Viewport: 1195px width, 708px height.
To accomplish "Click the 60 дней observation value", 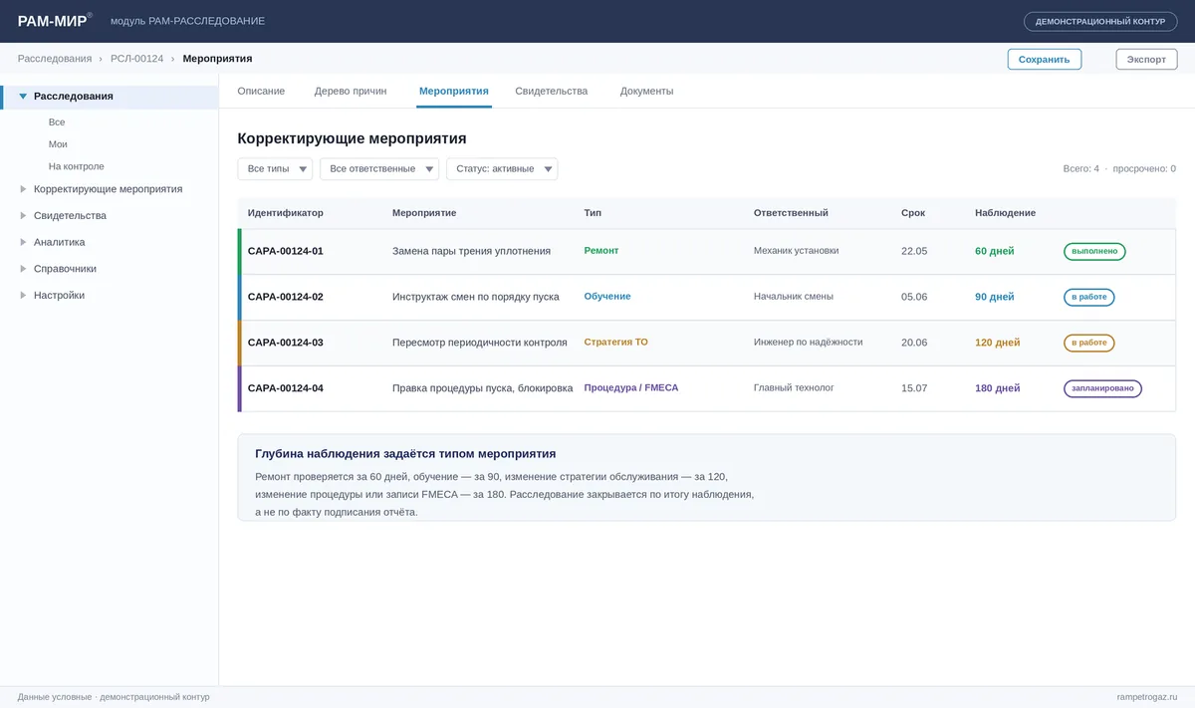I will [995, 251].
